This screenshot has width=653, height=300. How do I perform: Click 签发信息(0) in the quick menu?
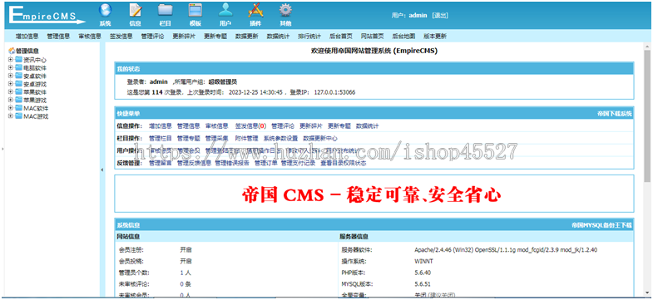click(x=250, y=125)
